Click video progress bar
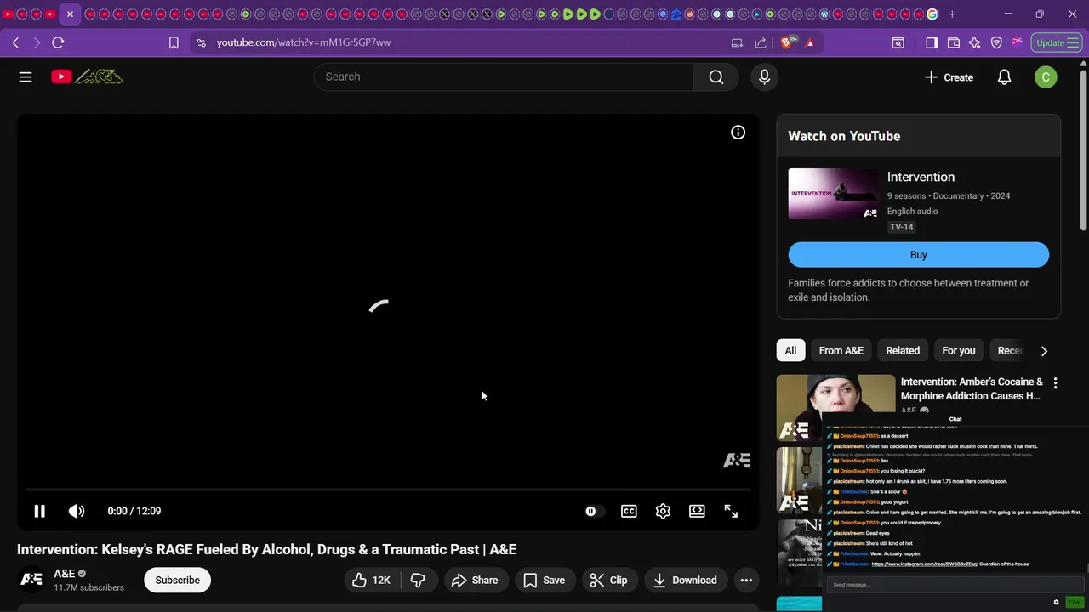The width and height of the screenshot is (1089, 612). 387,490
